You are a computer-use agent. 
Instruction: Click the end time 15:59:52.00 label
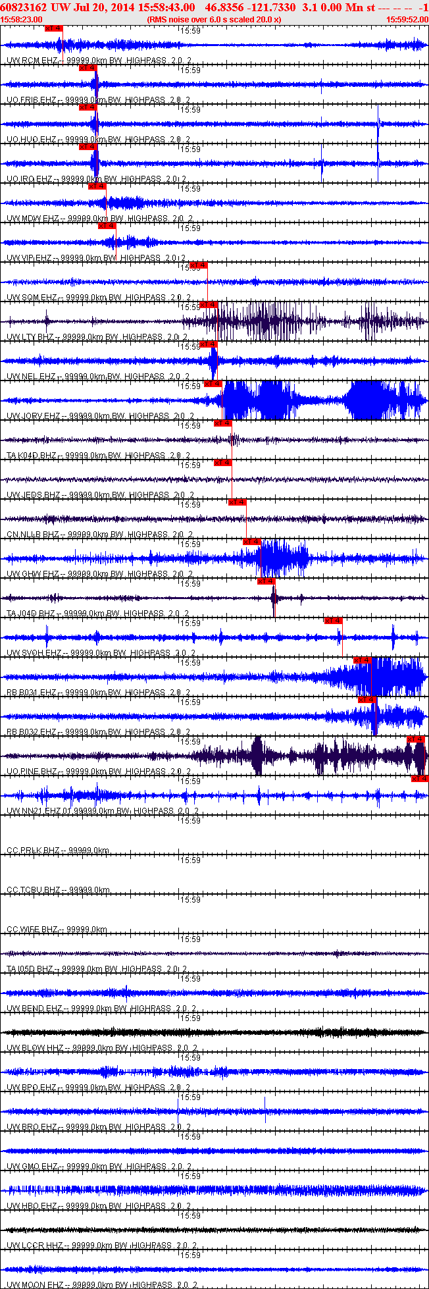click(x=407, y=20)
